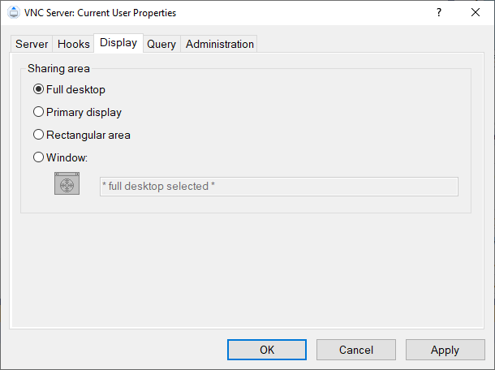
Task: Choose the Primary display option
Action: [x=38, y=112]
